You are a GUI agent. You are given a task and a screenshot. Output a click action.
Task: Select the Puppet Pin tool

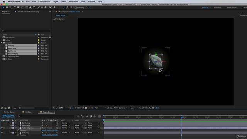tap(54, 7)
